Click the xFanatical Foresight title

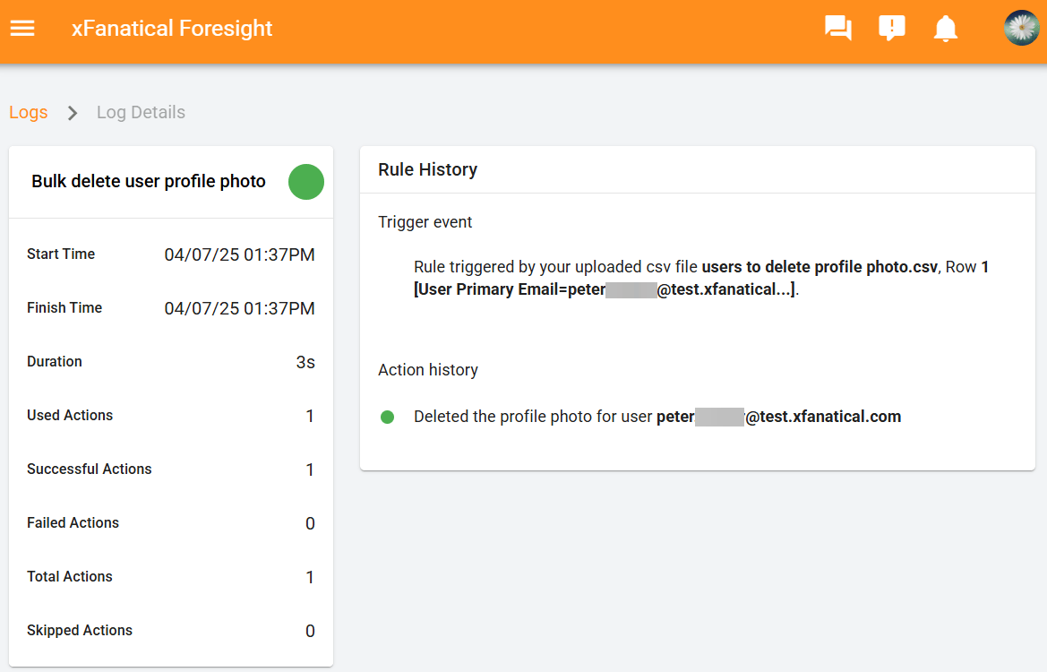pyautogui.click(x=172, y=28)
